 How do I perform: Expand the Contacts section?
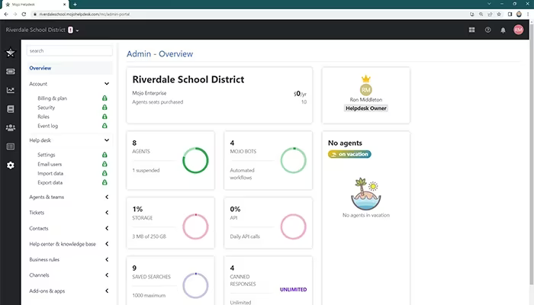pos(107,228)
